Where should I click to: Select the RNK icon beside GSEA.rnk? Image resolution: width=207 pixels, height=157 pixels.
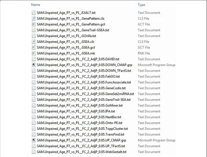pos(34,53)
